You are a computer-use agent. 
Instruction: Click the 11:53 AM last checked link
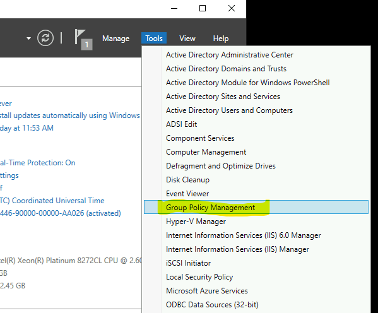pyautogui.click(x=27, y=128)
